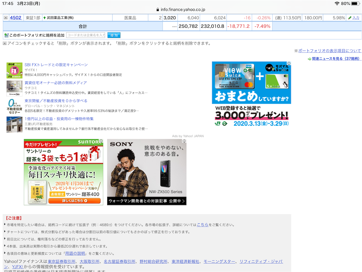Click the total loss value -18,771.2
362x272 pixels.
tap(238, 26)
